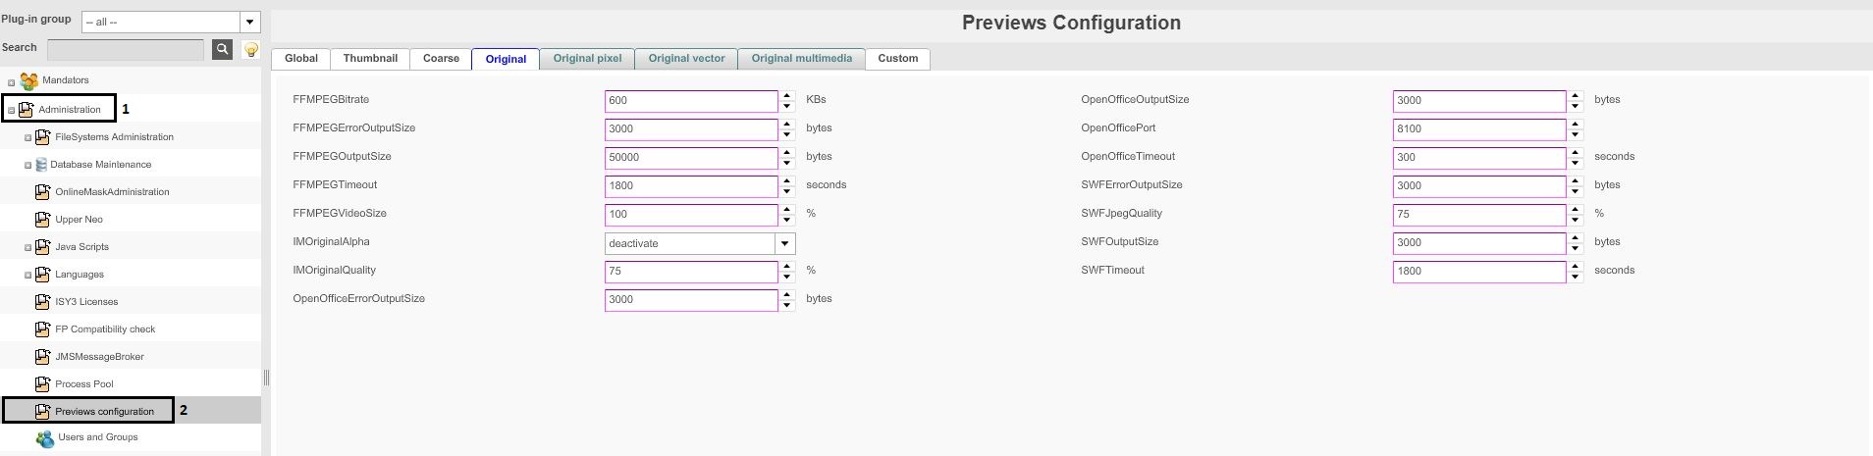
Task: Expand the FileSystems Administration node
Action: [28, 138]
